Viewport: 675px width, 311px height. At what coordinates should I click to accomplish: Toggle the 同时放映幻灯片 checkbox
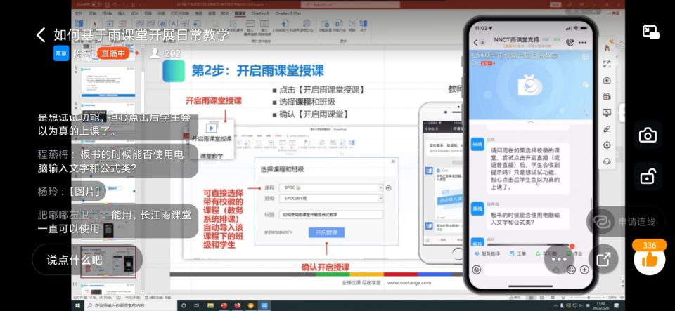266,233
